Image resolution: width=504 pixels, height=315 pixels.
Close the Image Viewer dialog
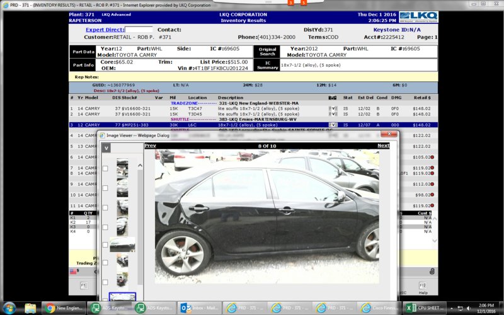click(x=389, y=134)
